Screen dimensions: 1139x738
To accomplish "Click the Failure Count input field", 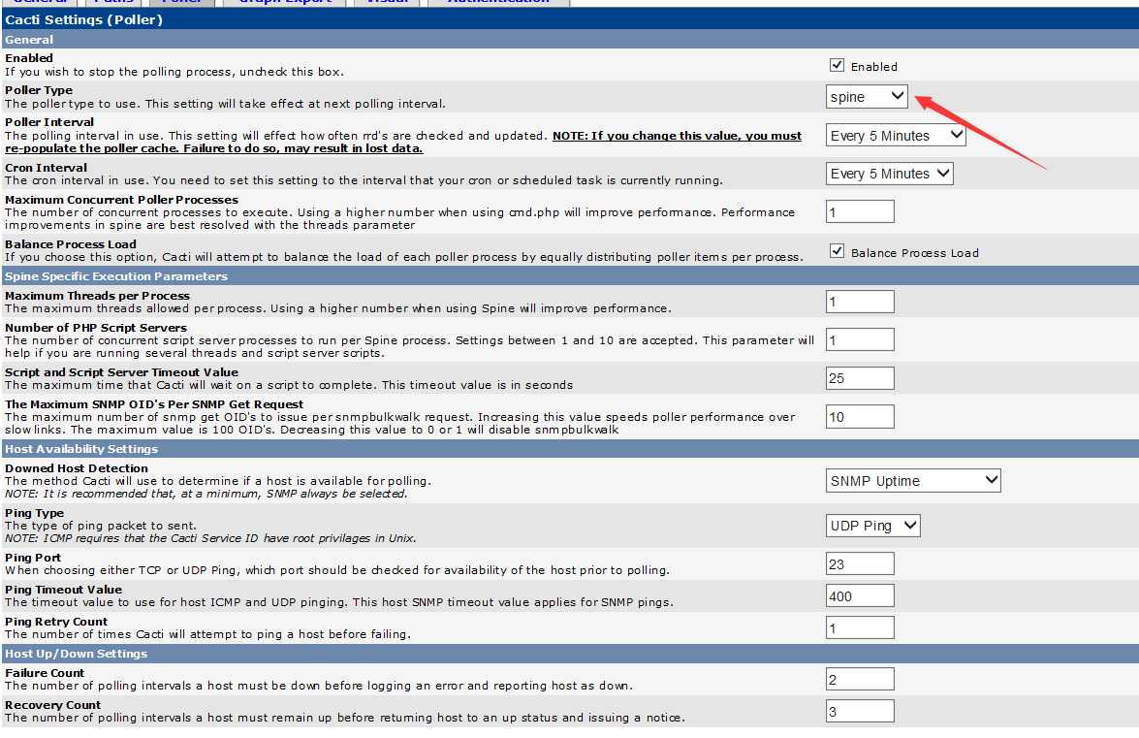I will [860, 679].
